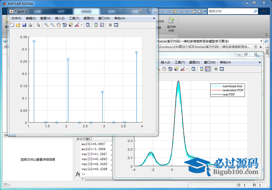
Task: Click Pan hand tool in second figure window
Action: click(x=164, y=69)
